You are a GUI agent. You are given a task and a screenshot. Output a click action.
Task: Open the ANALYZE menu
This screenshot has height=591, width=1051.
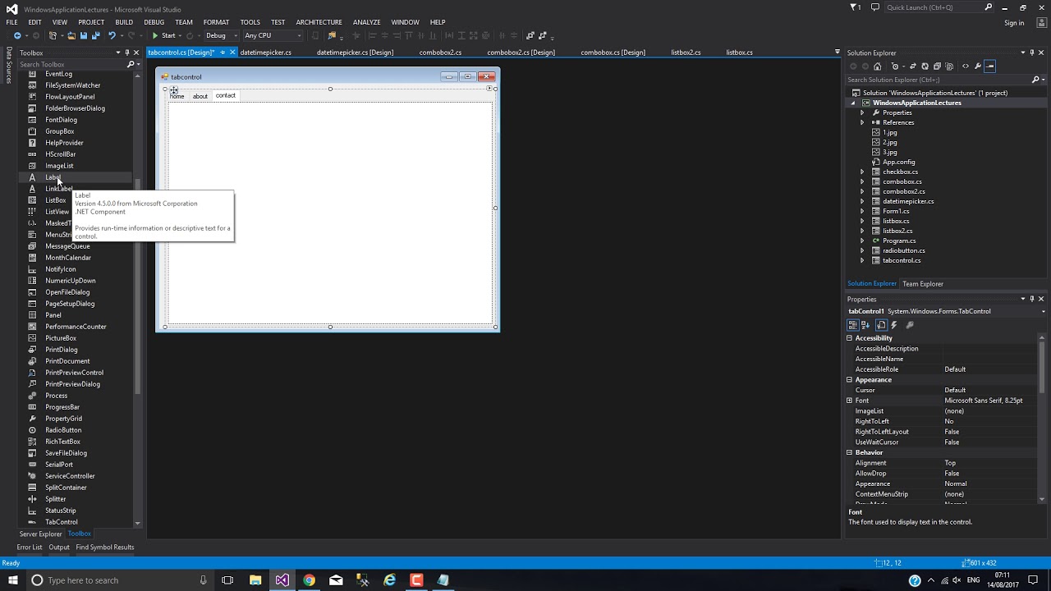tap(366, 22)
